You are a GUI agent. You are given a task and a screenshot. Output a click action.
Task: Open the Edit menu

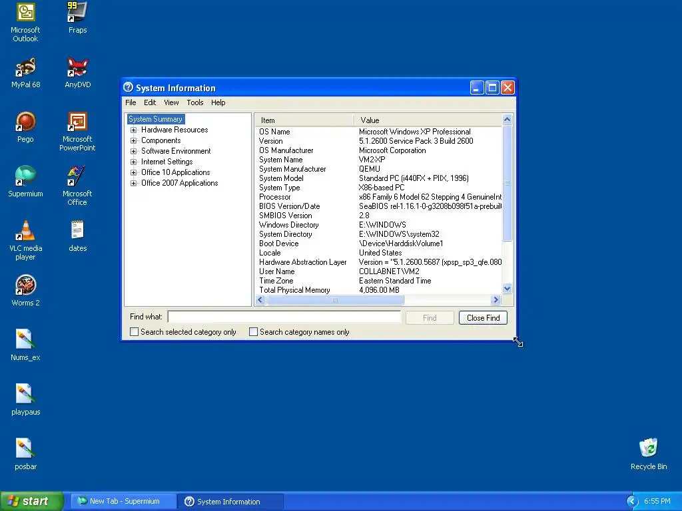pyautogui.click(x=150, y=102)
